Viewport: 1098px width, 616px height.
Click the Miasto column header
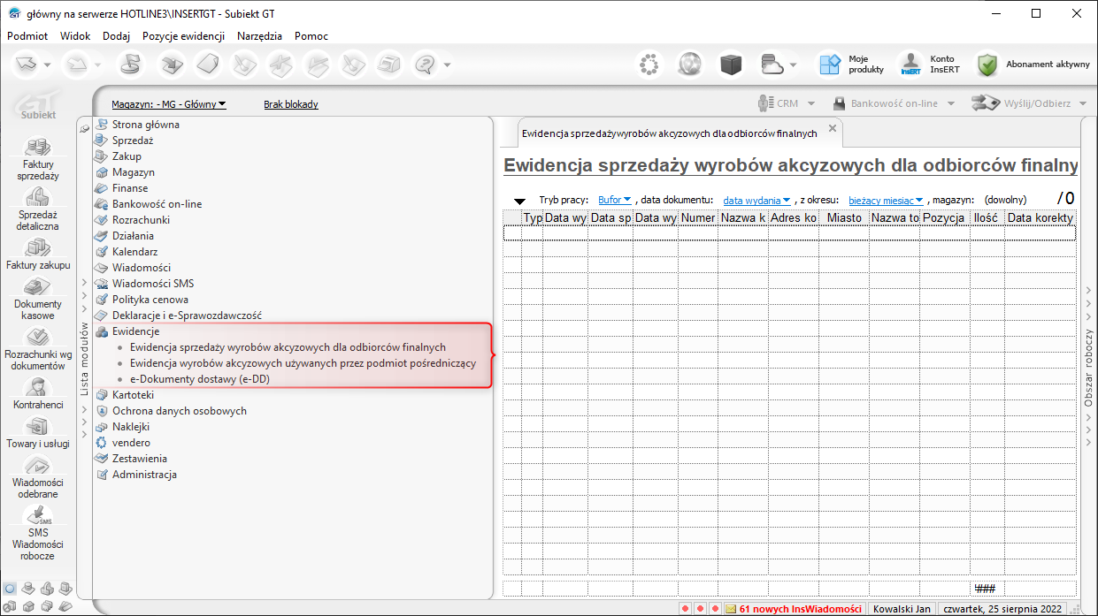coord(844,217)
